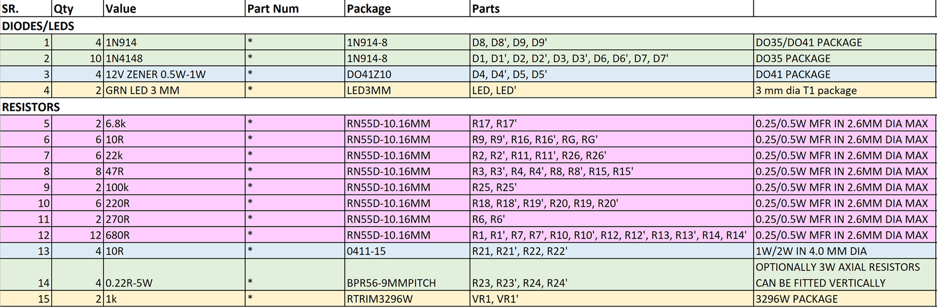Click the 3 mm dia T1 package cell

click(x=844, y=90)
